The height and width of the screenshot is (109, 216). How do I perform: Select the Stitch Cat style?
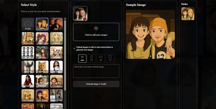tap(28, 67)
